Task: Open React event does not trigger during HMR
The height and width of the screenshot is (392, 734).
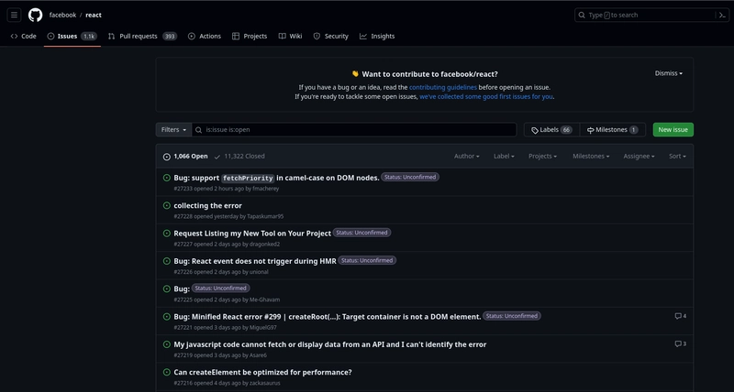Action: (255, 261)
